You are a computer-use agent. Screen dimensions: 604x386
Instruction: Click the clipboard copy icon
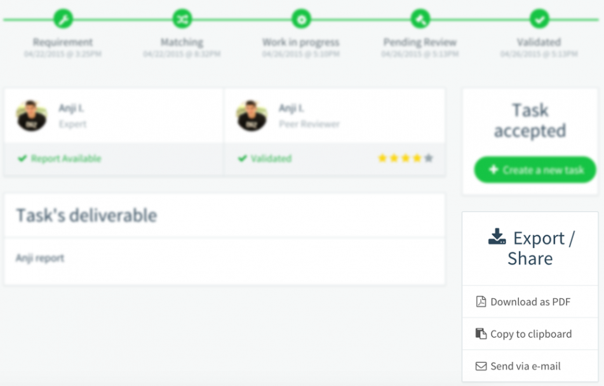coord(481,334)
